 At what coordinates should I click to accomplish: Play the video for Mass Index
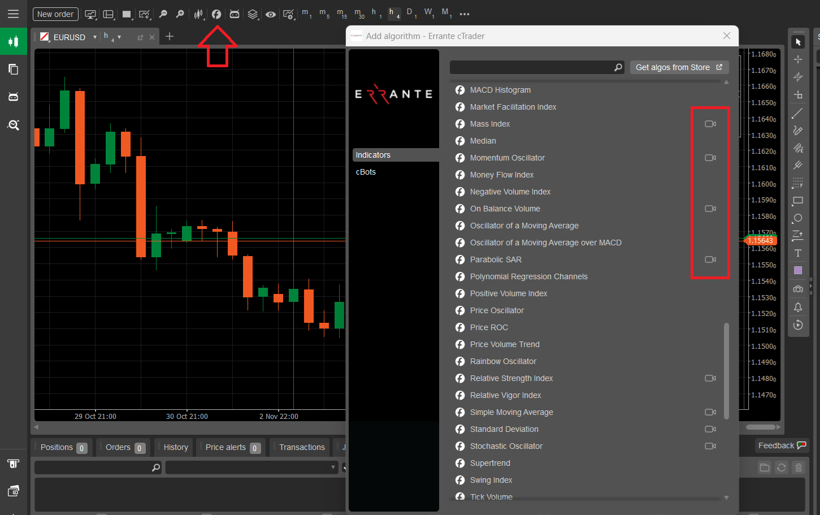pyautogui.click(x=710, y=124)
